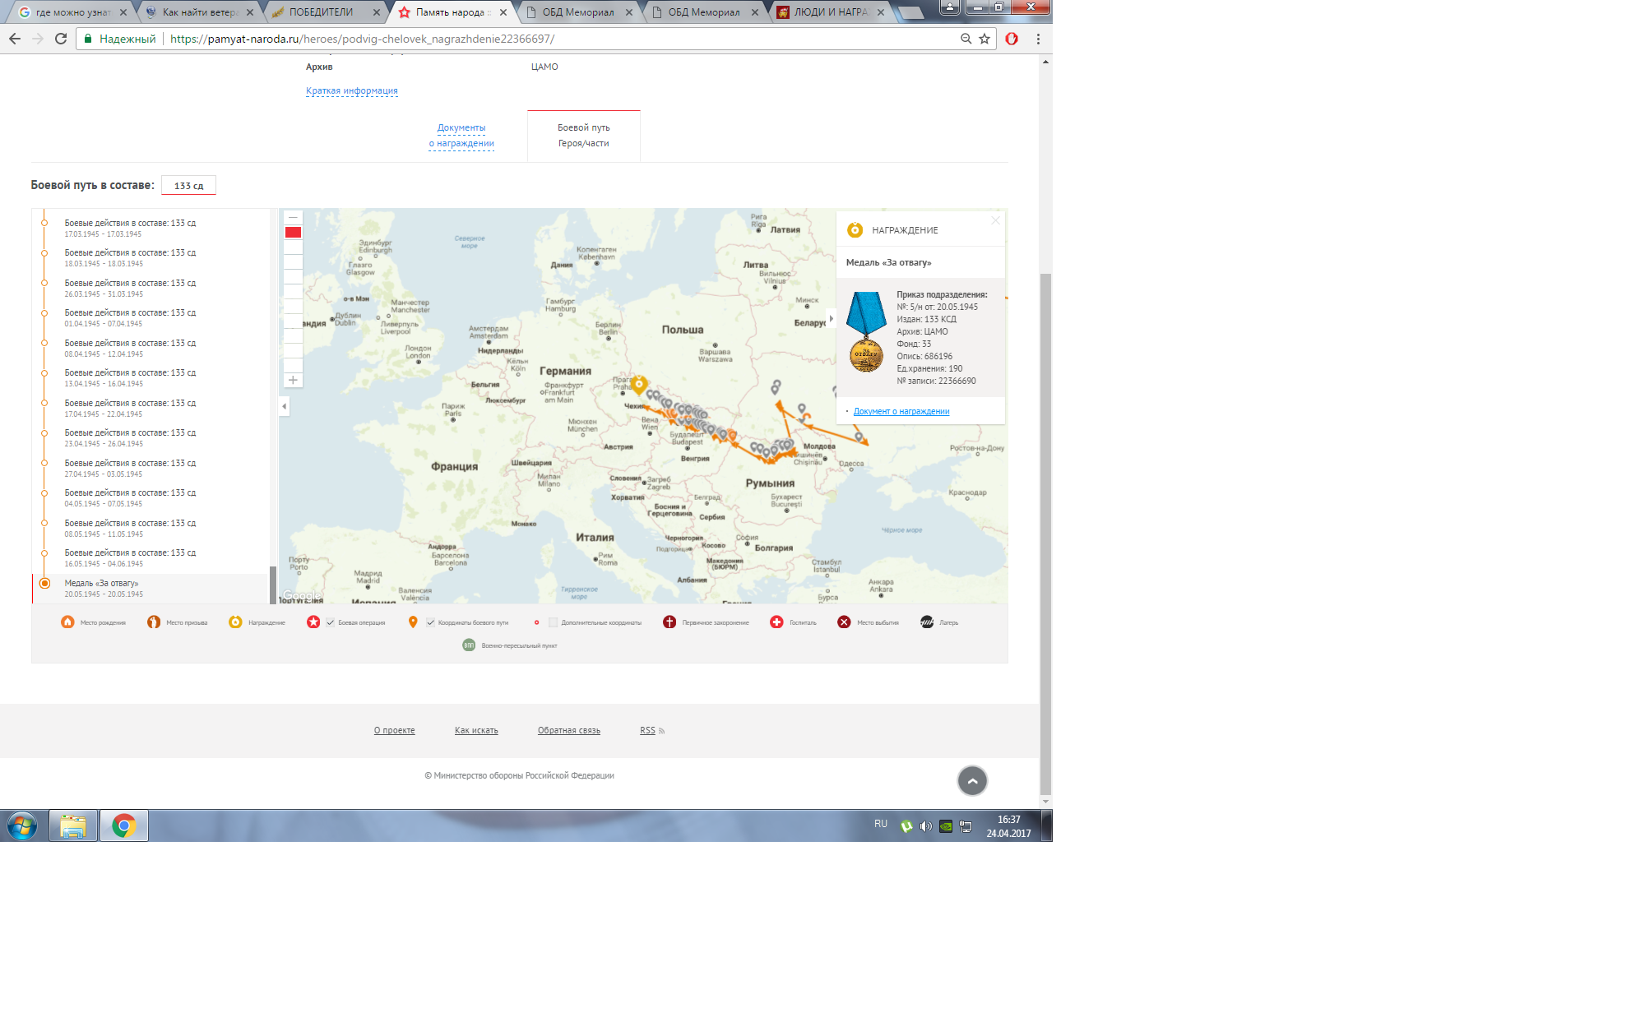Toggle the 'Боевая операция' checkbox

[331, 622]
